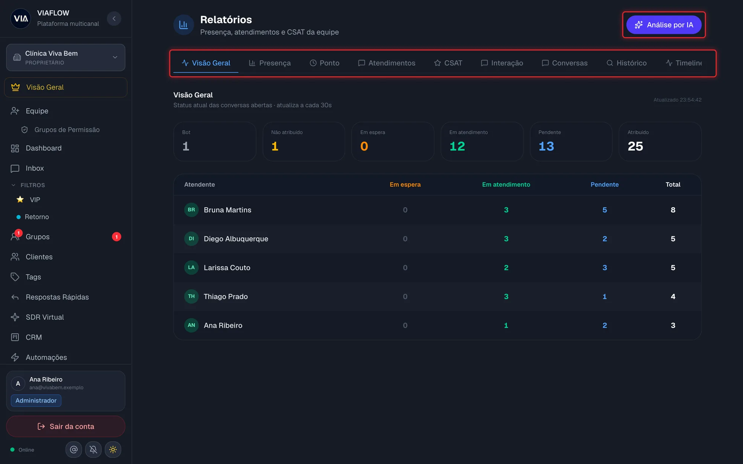Screen dimensions: 743x464
Task: Collapse the FILTROS section
Action: coord(28,185)
